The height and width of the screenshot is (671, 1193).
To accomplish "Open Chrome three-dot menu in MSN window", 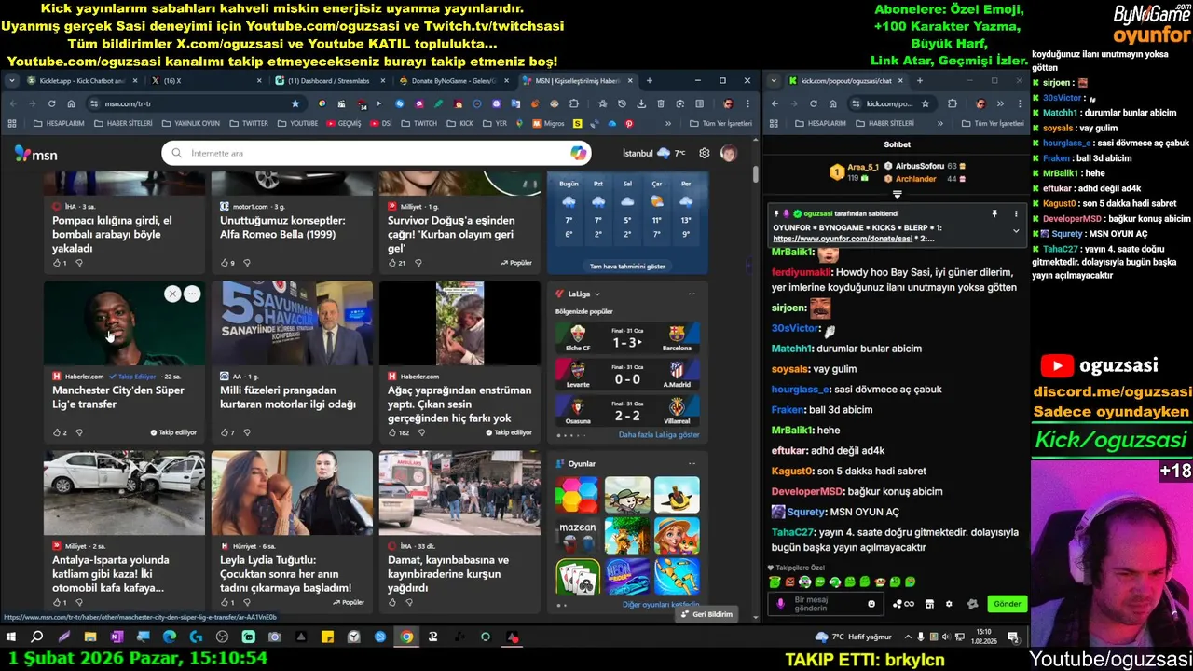I will [747, 103].
